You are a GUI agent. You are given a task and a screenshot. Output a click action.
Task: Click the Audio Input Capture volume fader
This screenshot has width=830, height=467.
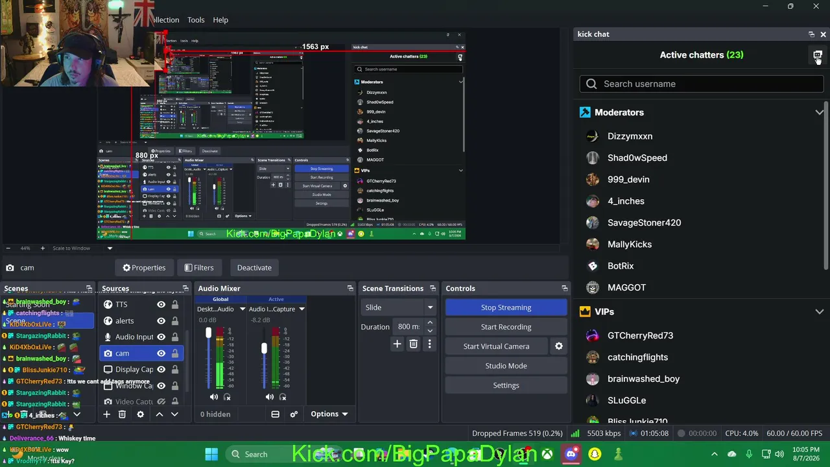[x=264, y=348]
